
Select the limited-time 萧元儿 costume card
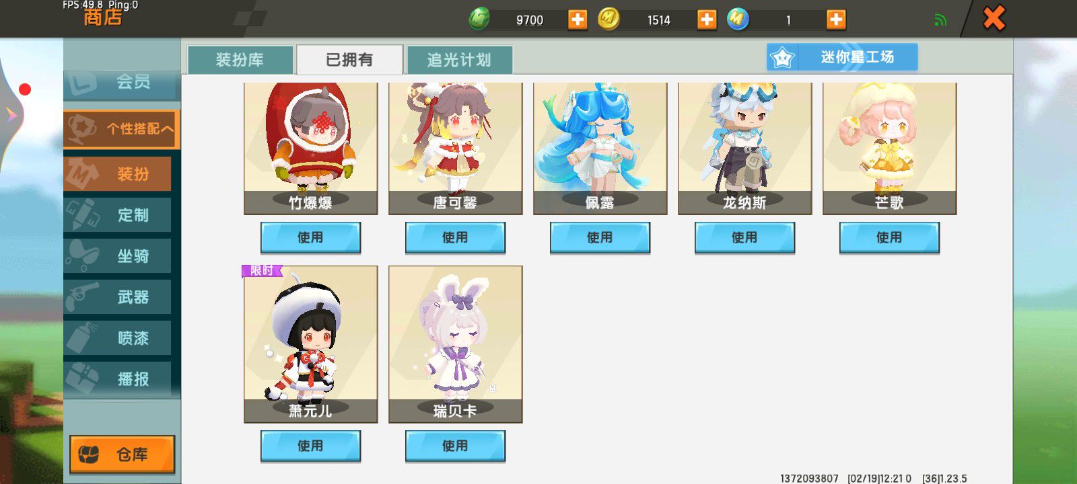[311, 344]
